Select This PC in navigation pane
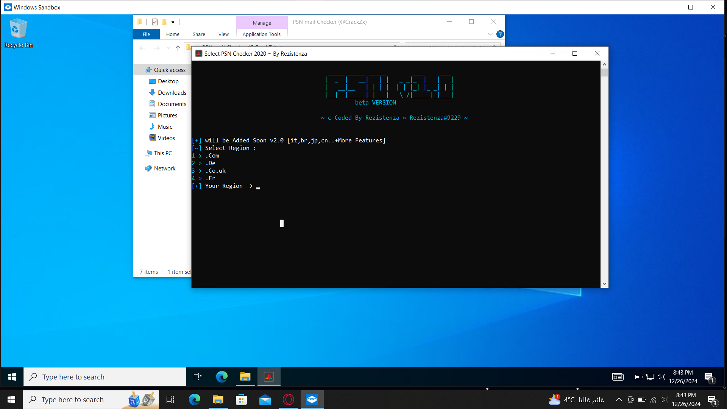The image size is (727, 409). coord(163,153)
